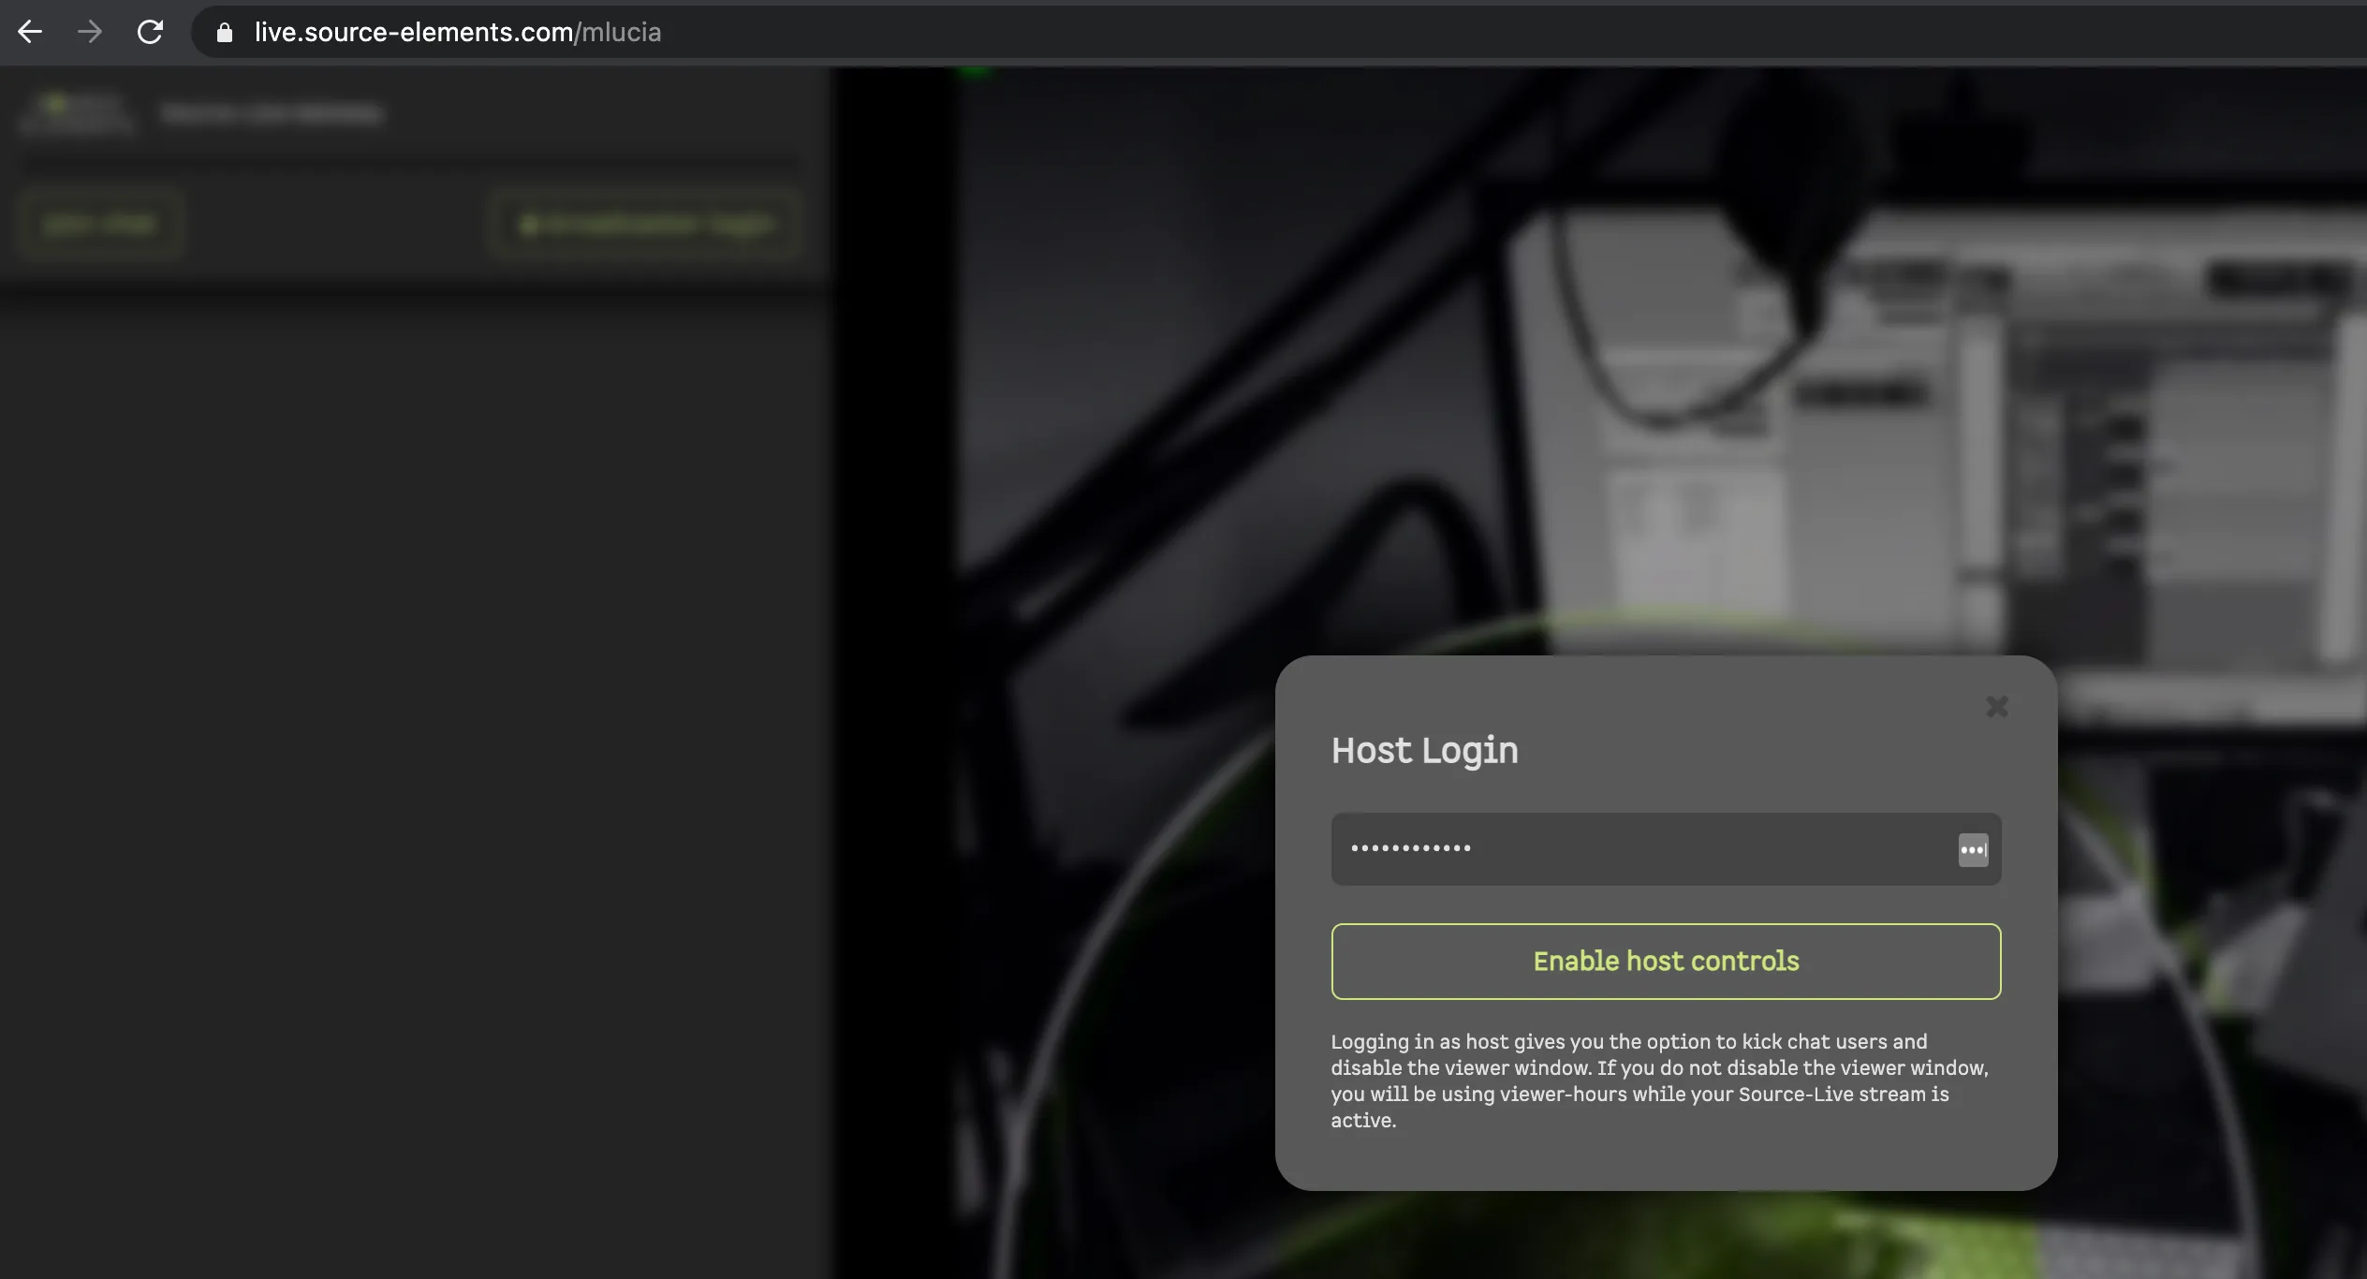Click the browser forward arrow
Screen dimensions: 2367x1279
tap(90, 32)
